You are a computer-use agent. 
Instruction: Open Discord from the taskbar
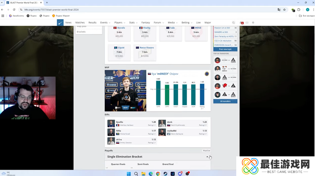tap(180, 173)
